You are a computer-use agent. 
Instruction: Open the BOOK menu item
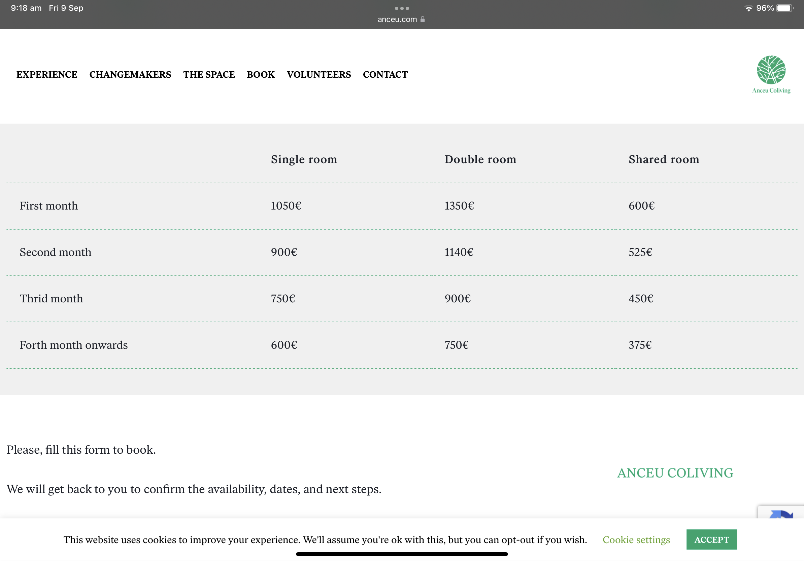(x=261, y=74)
